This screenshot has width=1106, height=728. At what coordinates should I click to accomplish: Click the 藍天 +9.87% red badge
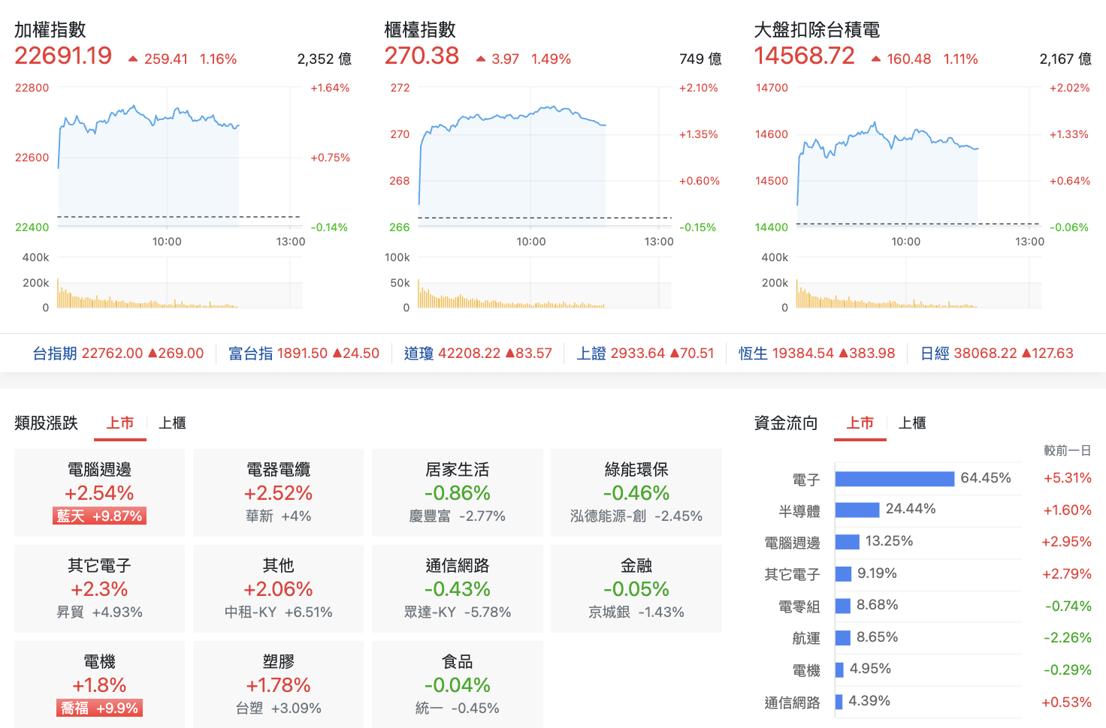coord(99,516)
